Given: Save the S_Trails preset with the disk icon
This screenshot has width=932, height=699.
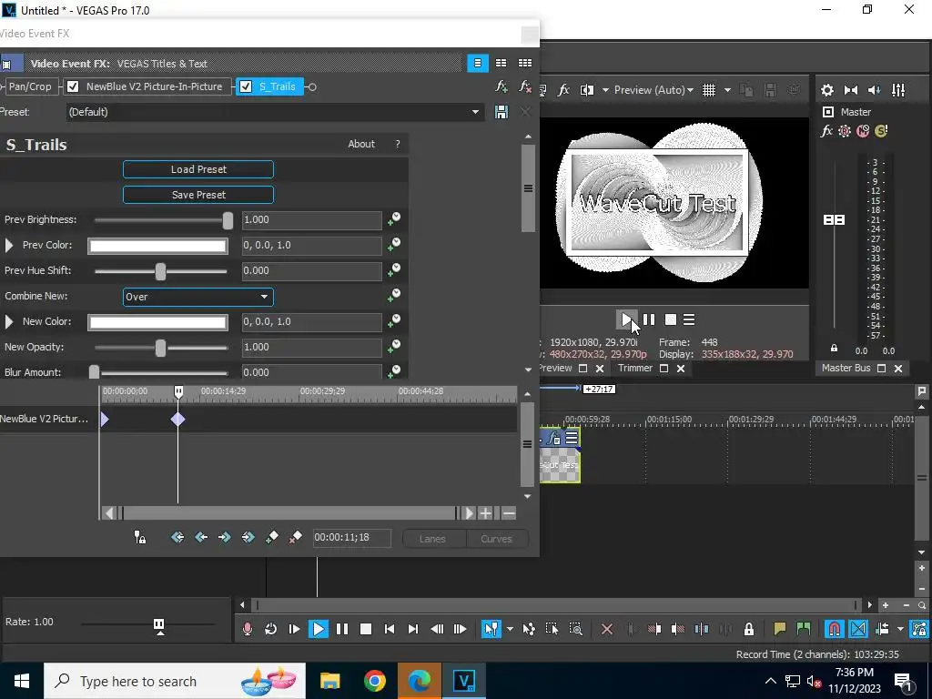Looking at the screenshot, I should (501, 112).
